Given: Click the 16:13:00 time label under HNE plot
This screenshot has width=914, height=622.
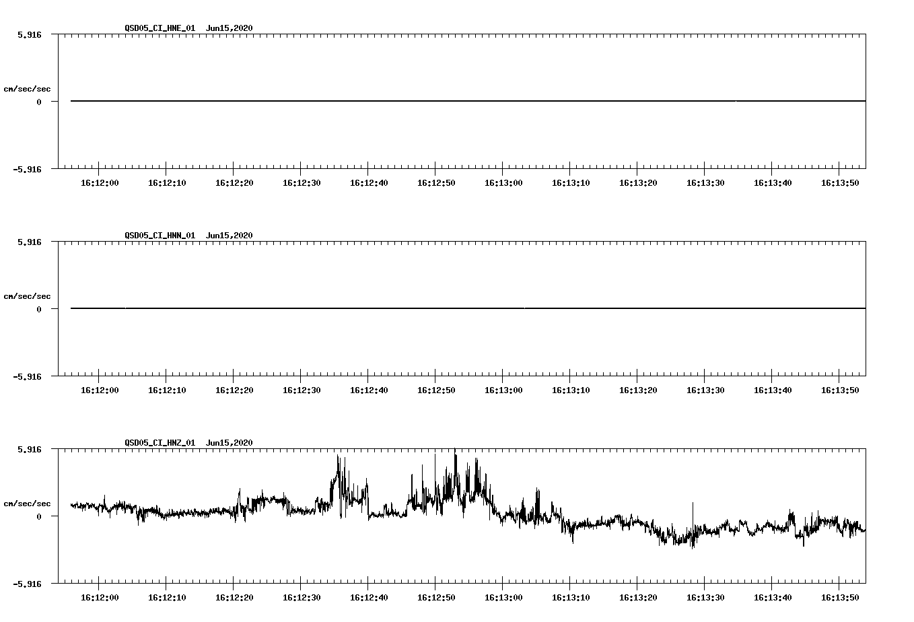Looking at the screenshot, I should (503, 183).
